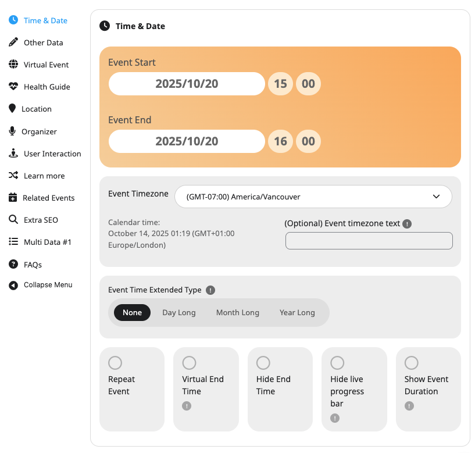The height and width of the screenshot is (453, 475).
Task: Click the heartbeat icon for Health Guide
Action: tap(13, 87)
